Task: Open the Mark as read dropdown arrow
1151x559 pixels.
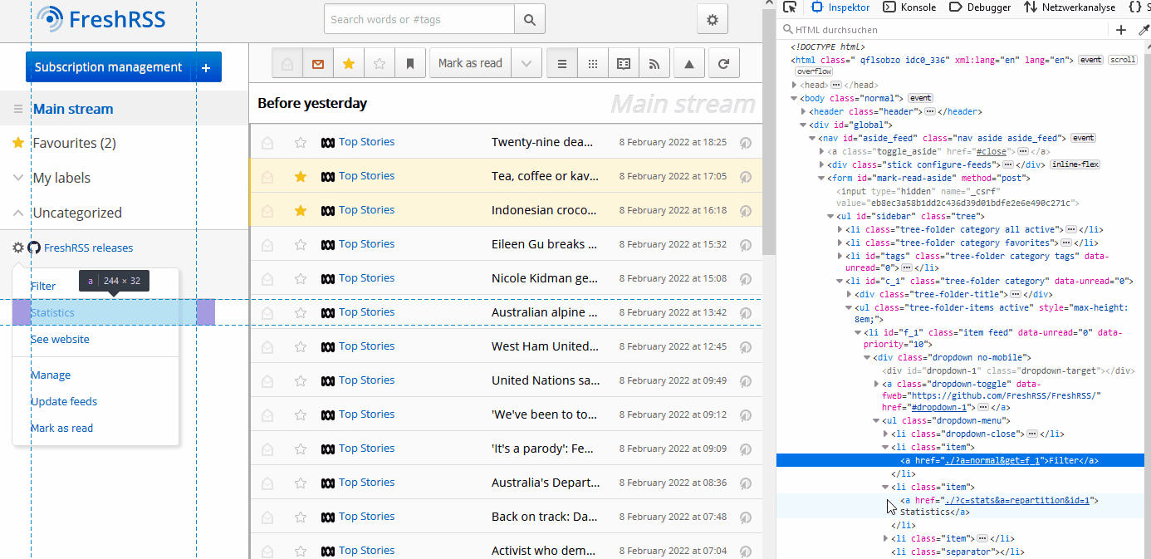Action: click(527, 63)
